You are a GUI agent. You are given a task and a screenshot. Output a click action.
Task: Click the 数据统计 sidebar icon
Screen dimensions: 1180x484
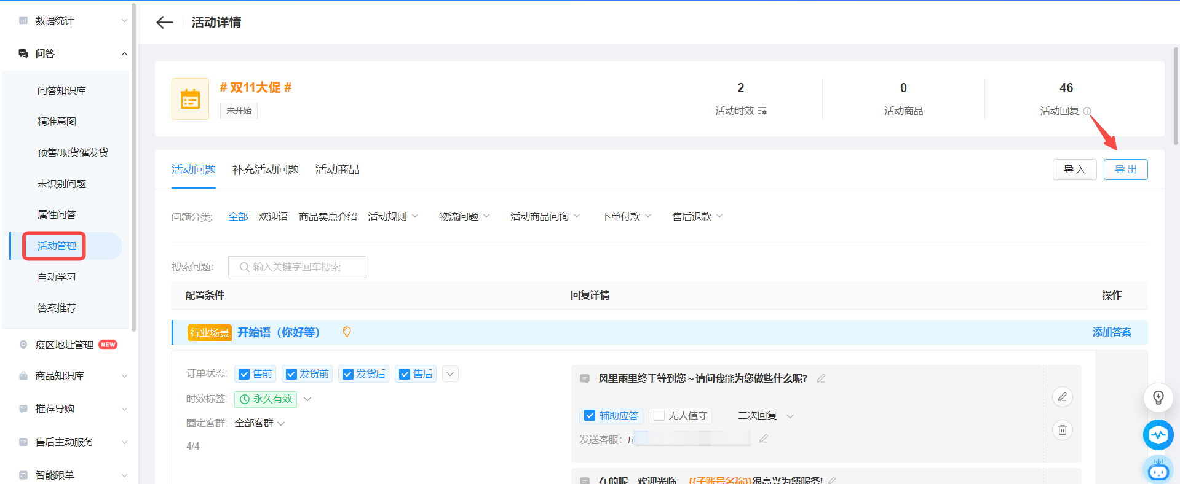[x=23, y=20]
